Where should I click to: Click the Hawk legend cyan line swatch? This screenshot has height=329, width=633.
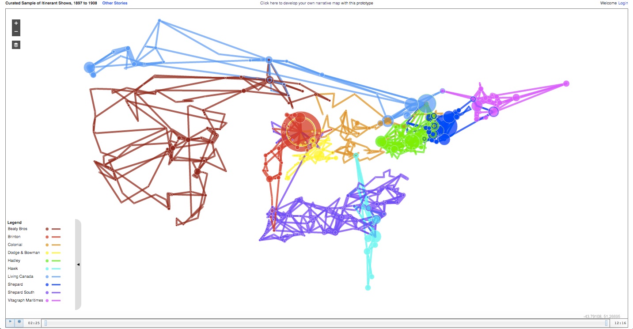click(56, 269)
